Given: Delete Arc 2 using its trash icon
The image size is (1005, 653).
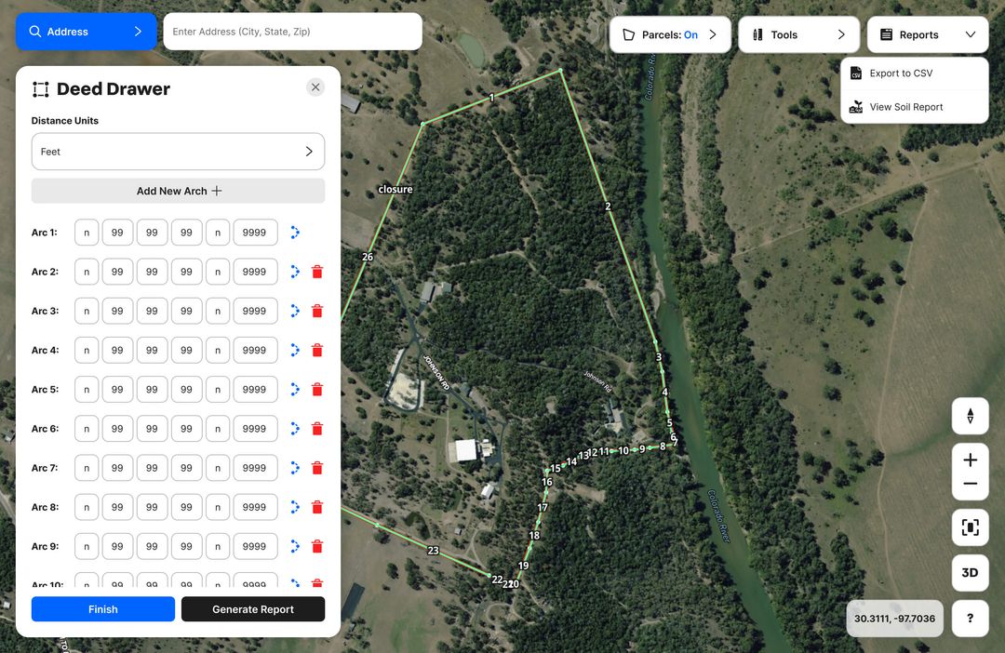Looking at the screenshot, I should (317, 272).
